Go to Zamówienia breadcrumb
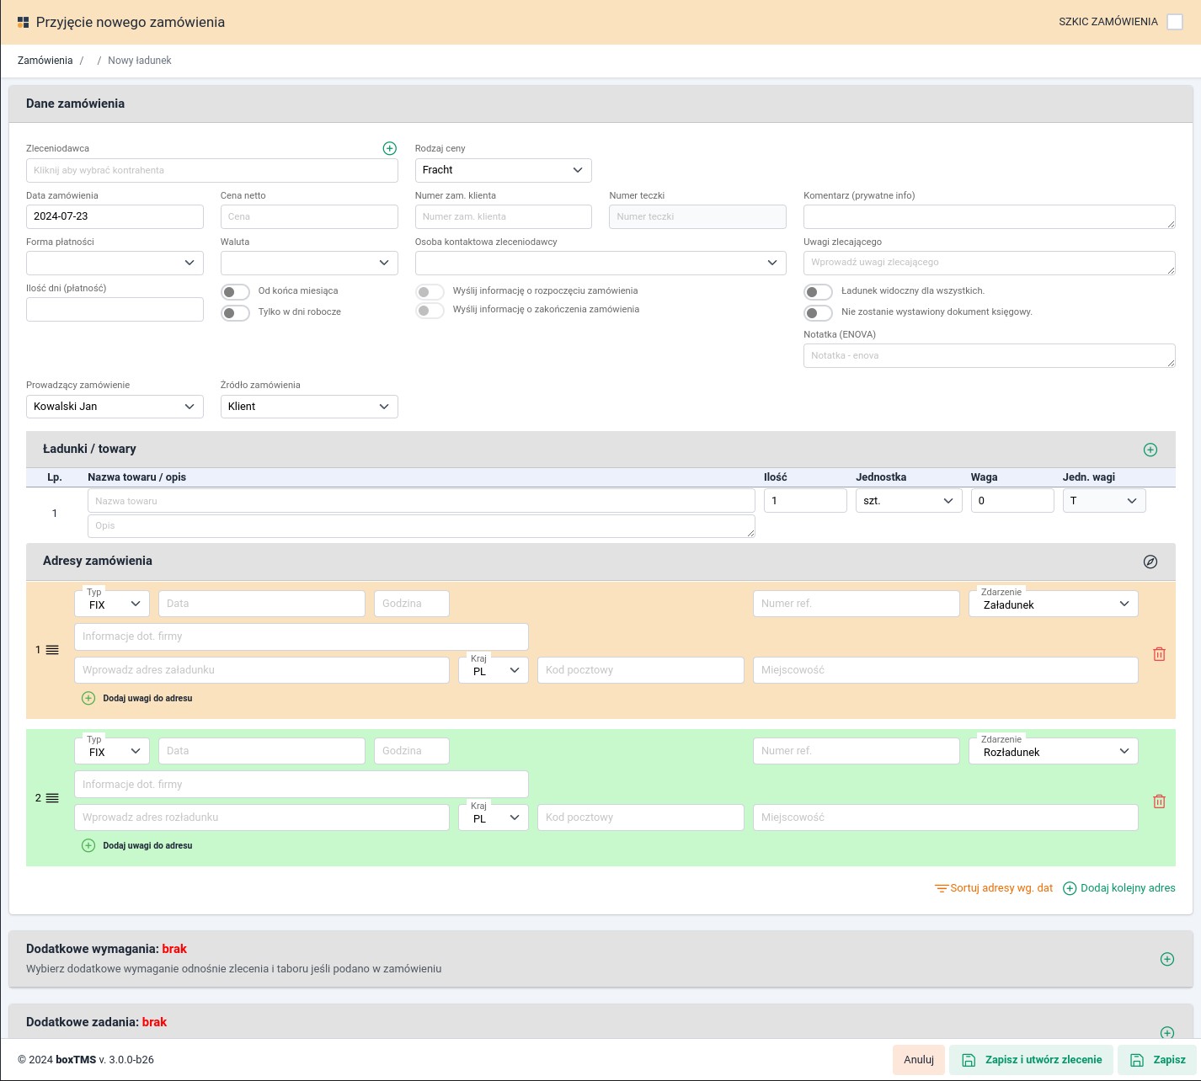This screenshot has width=1201, height=1081. (x=45, y=61)
